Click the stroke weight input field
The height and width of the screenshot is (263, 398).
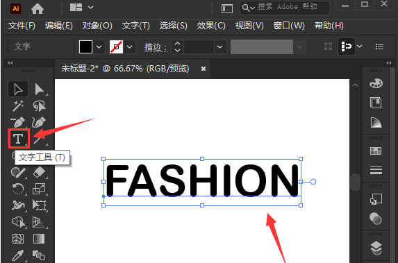pos(199,47)
